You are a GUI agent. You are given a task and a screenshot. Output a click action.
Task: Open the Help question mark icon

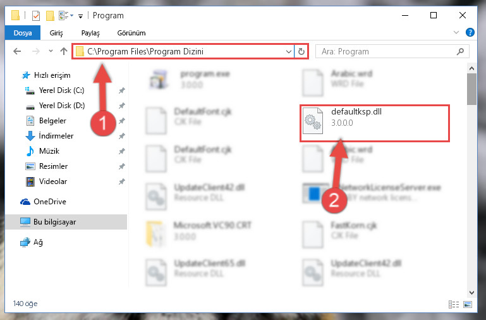point(470,32)
